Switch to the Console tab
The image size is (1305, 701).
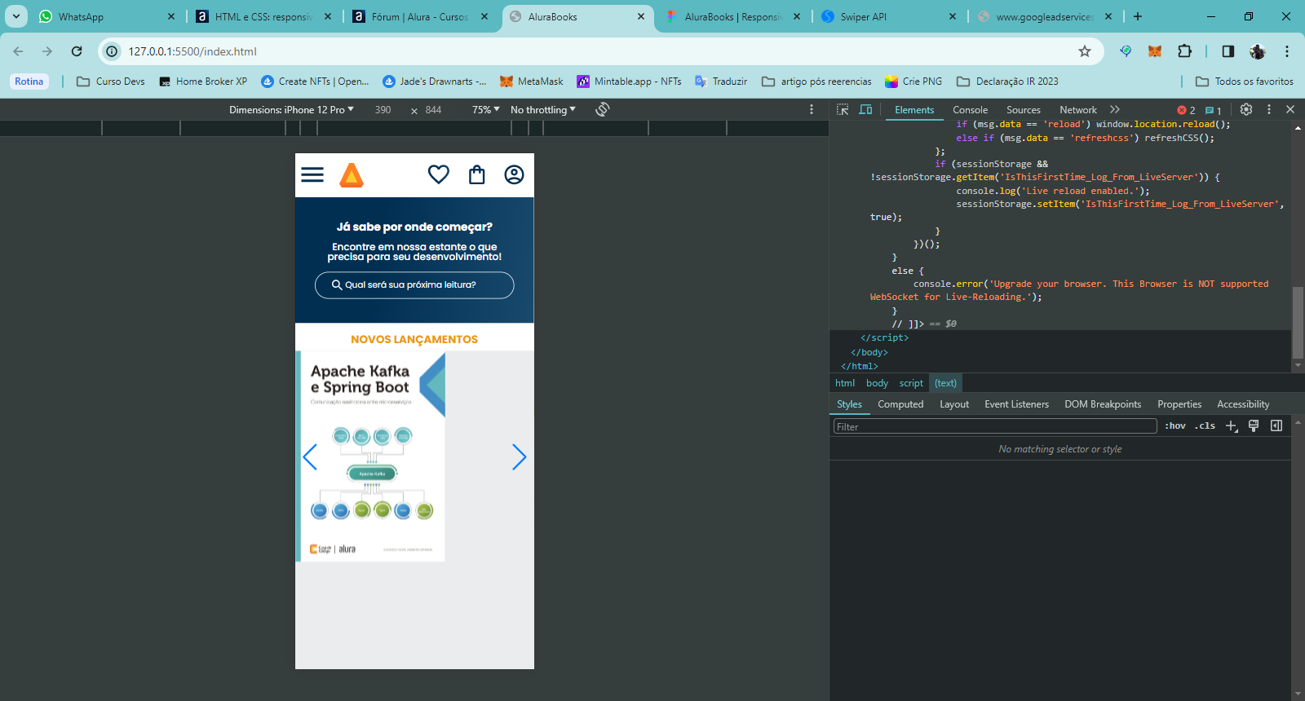point(970,110)
